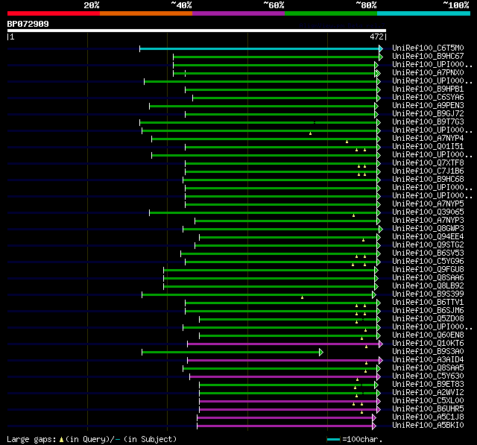Click hit label UniRef100_Q8LB92
Viewport: 477px width, 445px height.
pyautogui.click(x=428, y=286)
